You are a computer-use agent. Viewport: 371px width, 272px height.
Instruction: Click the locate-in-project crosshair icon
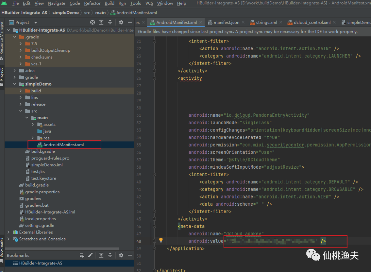(92, 22)
